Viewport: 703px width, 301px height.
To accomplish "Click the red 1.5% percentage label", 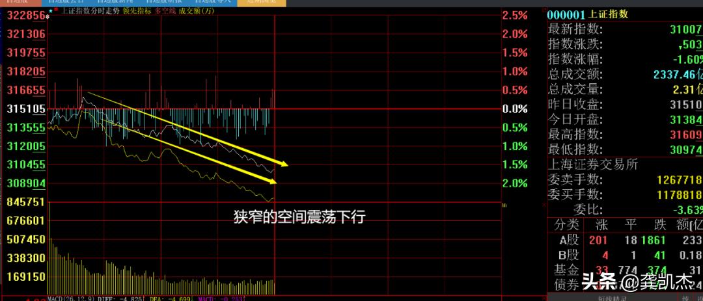I will click(x=515, y=53).
